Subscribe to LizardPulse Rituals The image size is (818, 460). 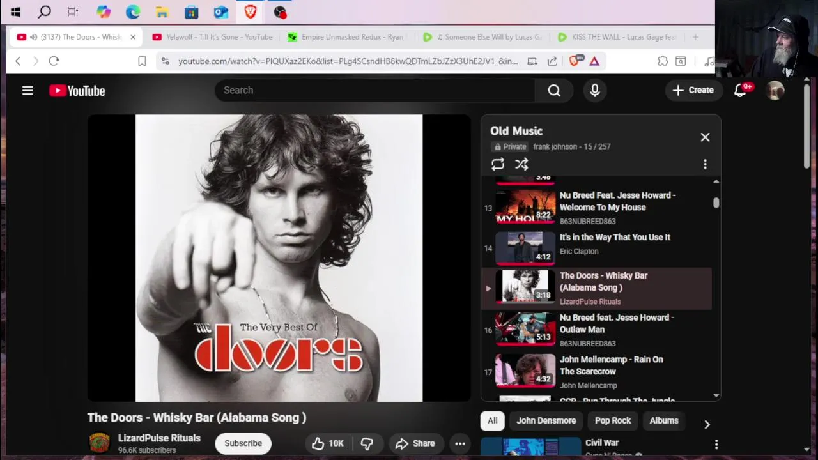click(243, 443)
